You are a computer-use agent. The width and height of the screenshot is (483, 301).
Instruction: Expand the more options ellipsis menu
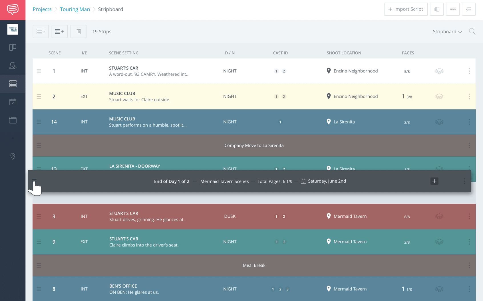[452, 9]
